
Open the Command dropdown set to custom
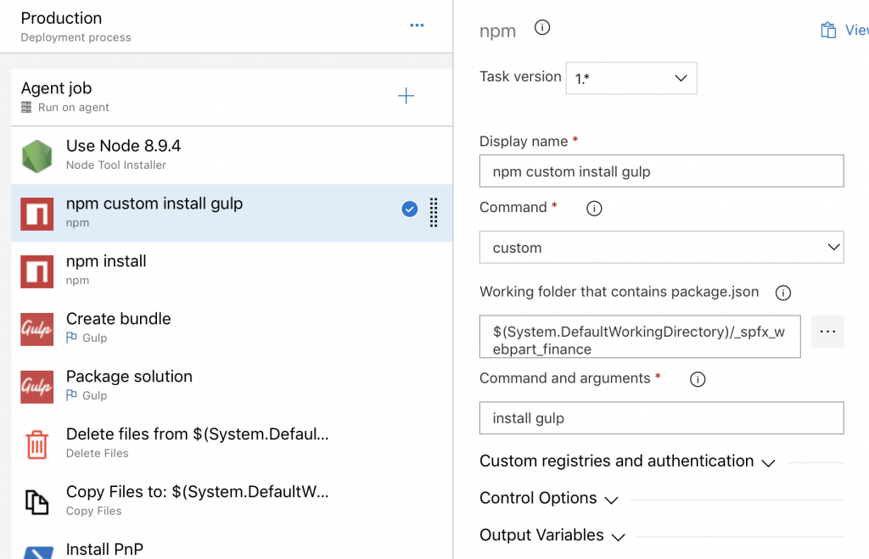(661, 248)
